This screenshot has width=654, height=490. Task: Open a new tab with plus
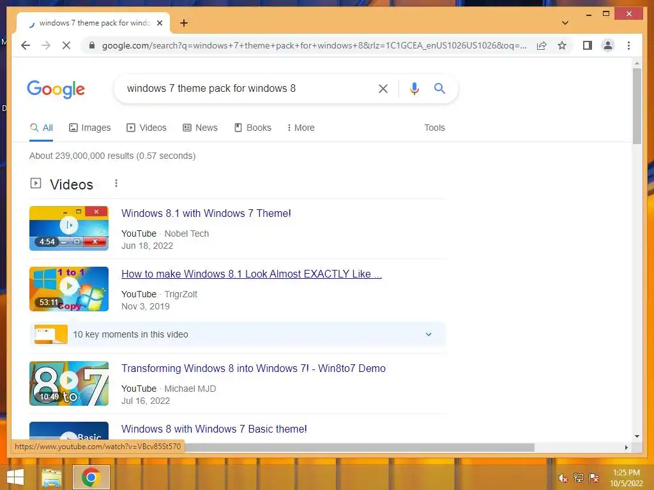click(184, 23)
